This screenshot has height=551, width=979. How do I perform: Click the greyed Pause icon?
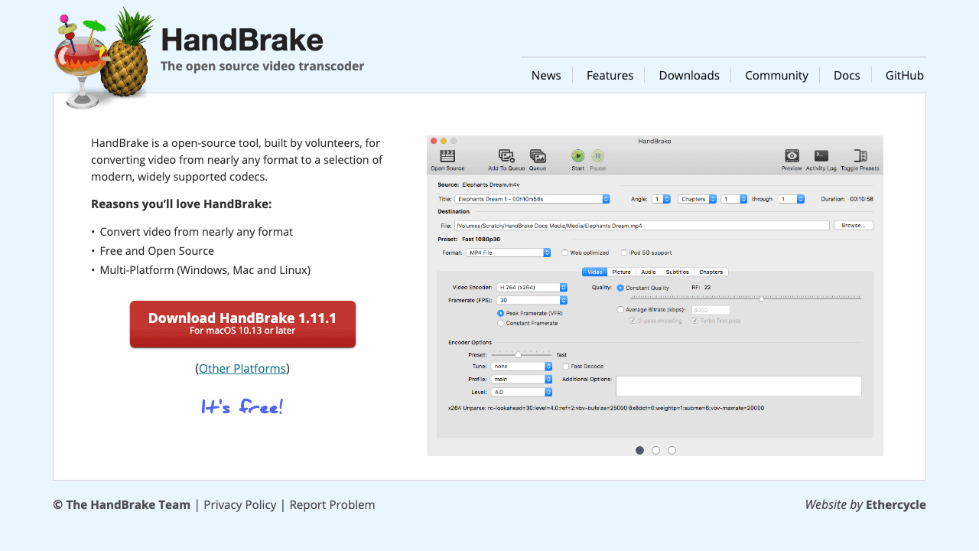(x=598, y=155)
